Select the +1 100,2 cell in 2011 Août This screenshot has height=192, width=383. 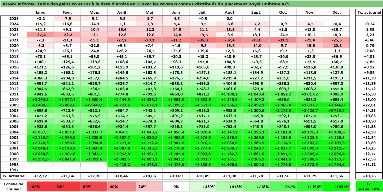coord(230,94)
